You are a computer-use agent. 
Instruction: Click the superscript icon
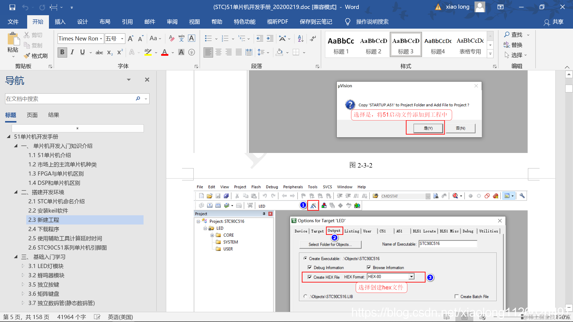120,52
